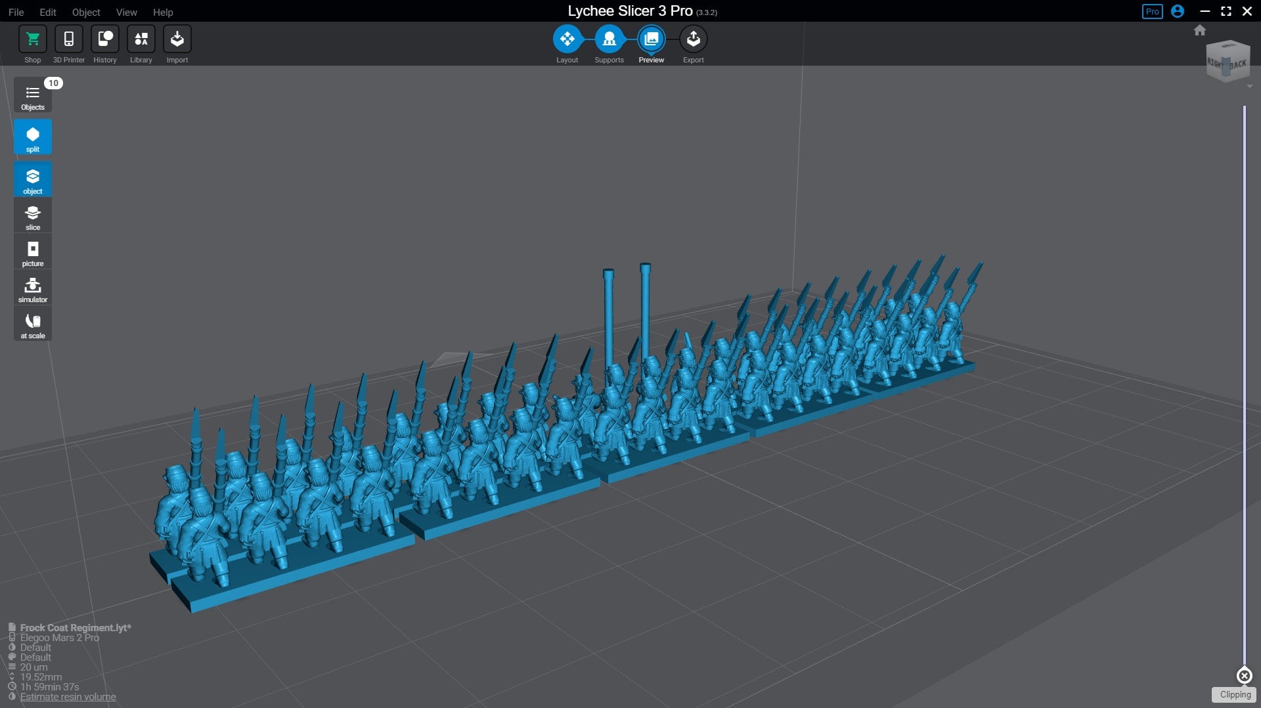Open the File menu
This screenshot has height=708, width=1261.
click(x=16, y=12)
